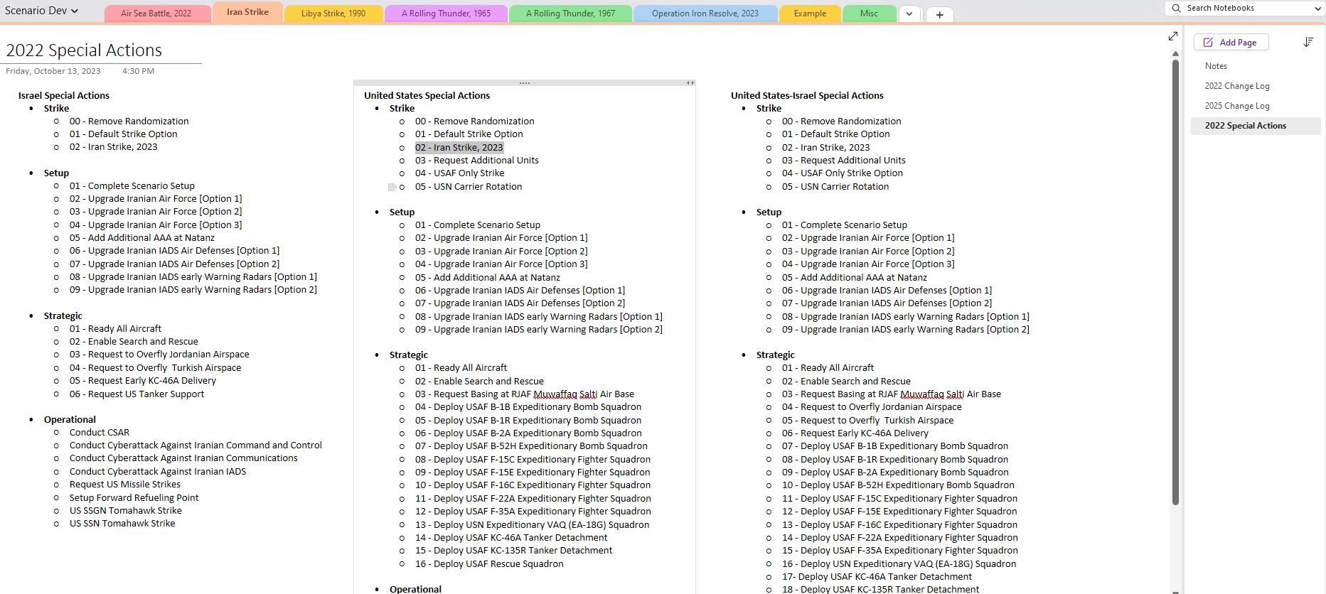The image size is (1326, 594).
Task: Click 17- Deploy USAF KC-46A Tanker Detachment
Action: (877, 577)
